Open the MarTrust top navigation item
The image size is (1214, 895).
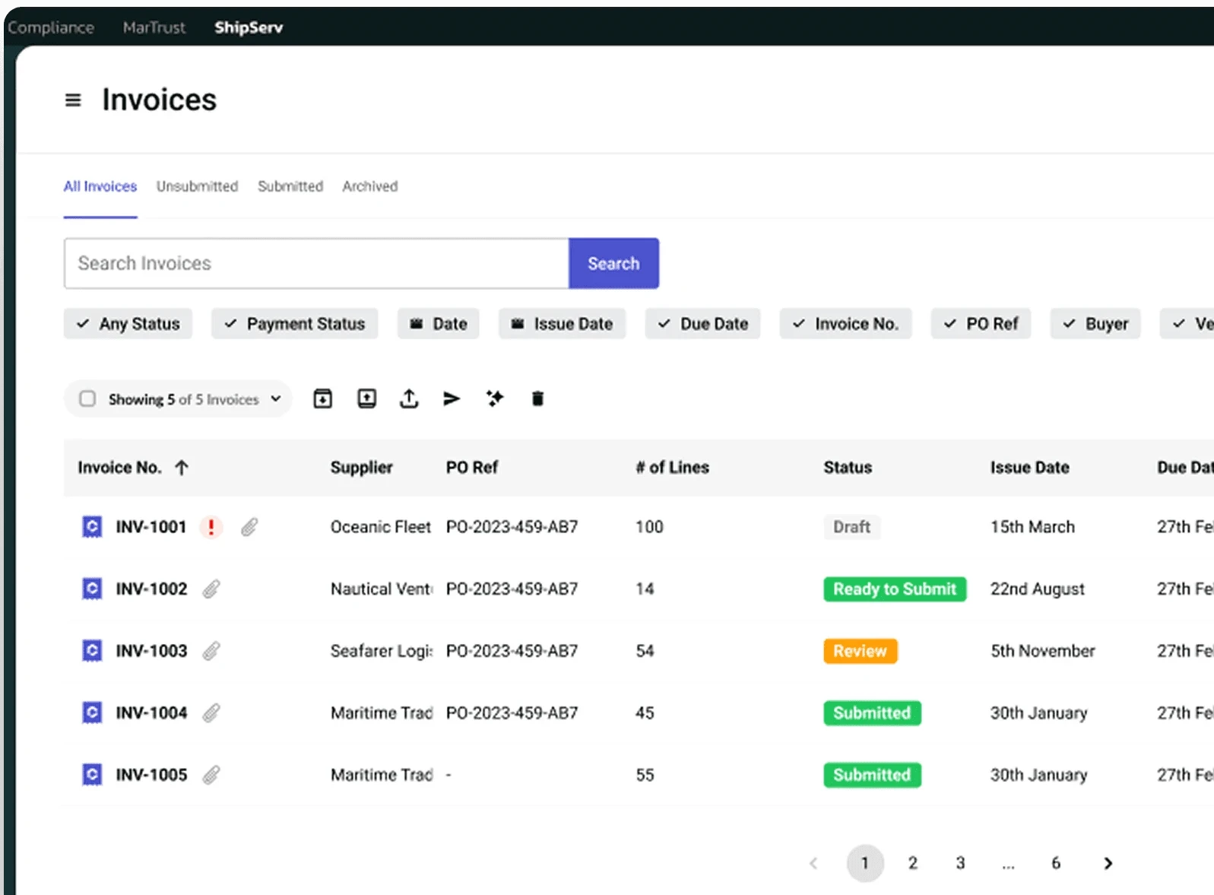tap(154, 27)
